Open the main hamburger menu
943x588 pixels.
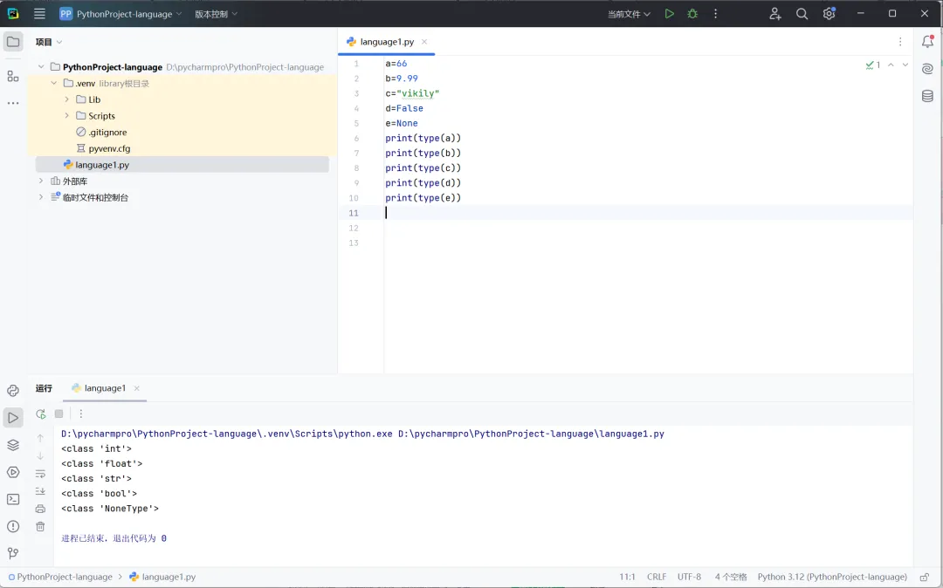point(39,14)
